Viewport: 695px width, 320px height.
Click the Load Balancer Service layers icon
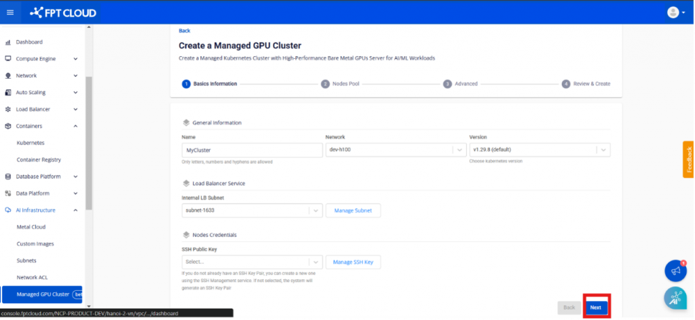pos(186,183)
